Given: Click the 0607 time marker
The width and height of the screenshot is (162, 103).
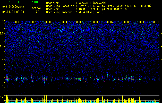Looking at the screenshot, I should [110, 22].
